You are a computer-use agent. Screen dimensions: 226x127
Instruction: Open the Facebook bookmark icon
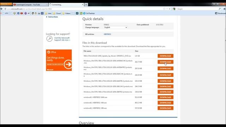18,13
